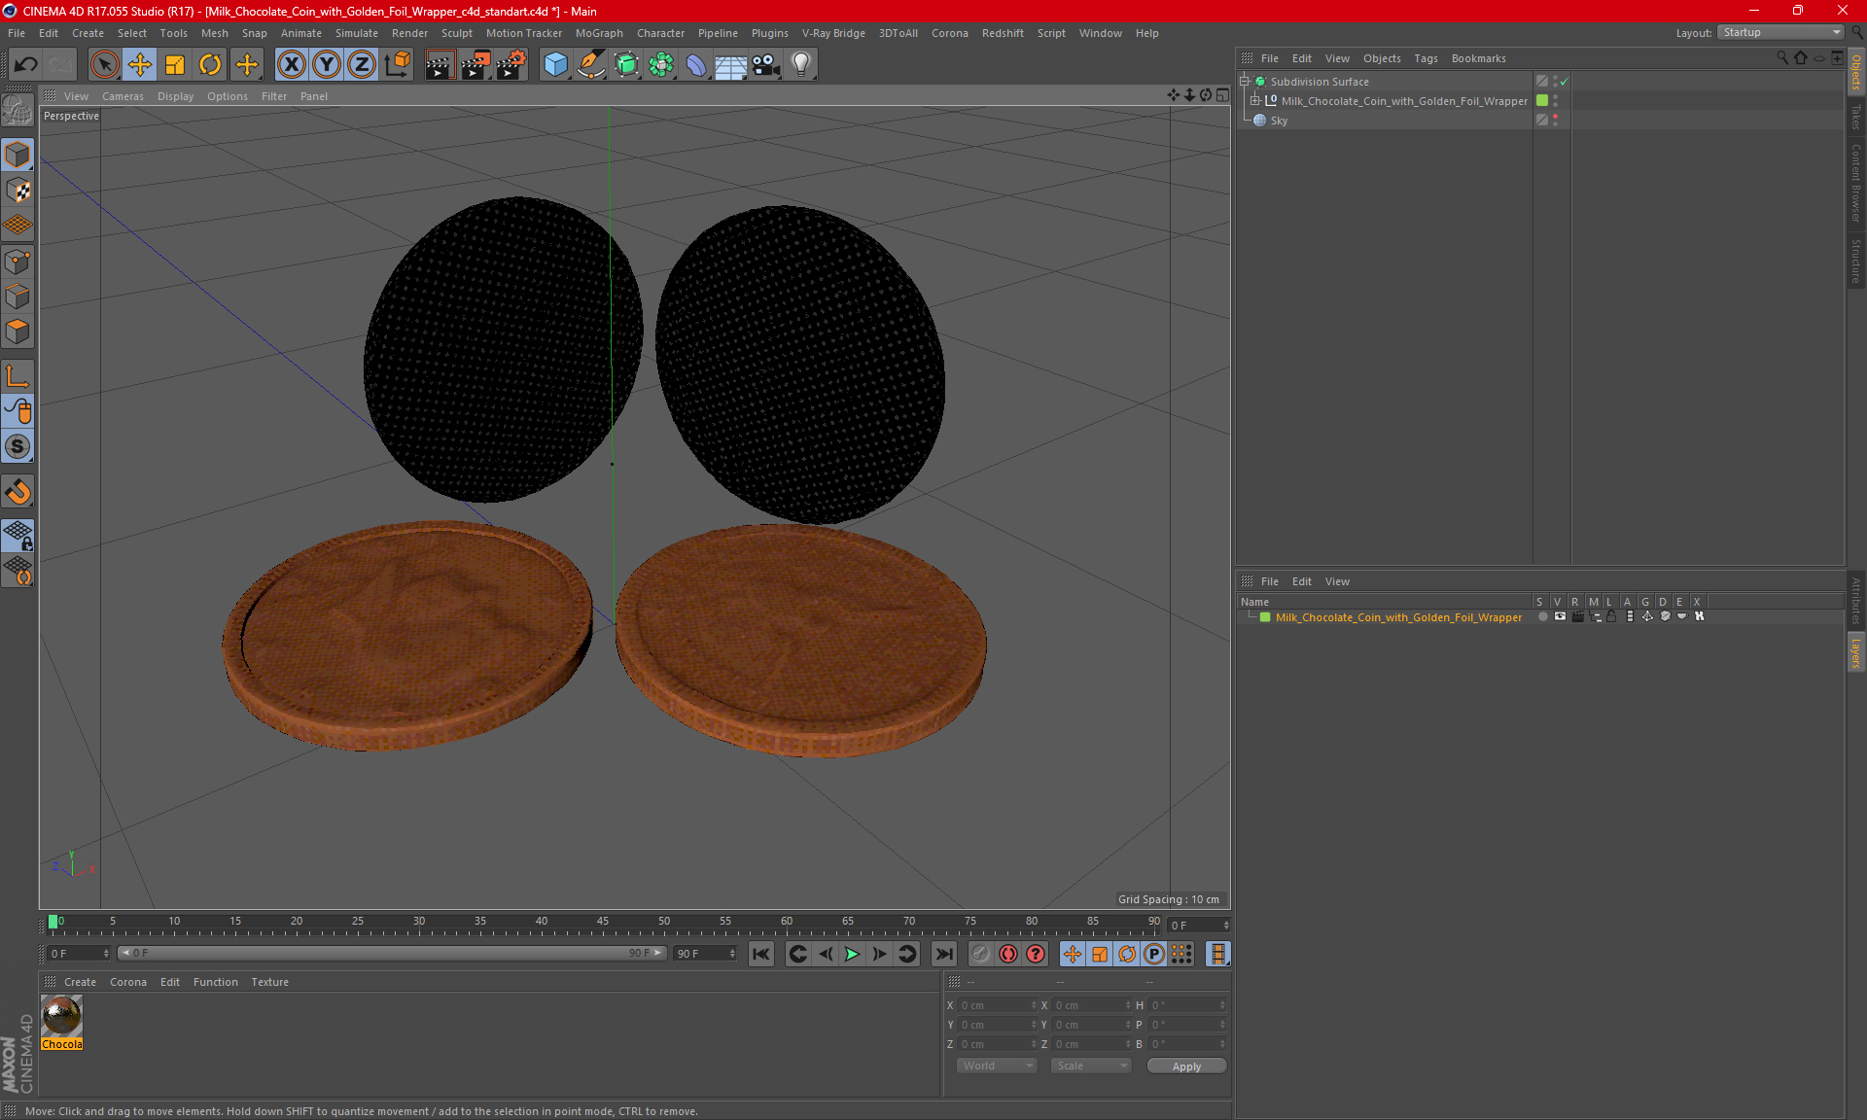Add a Camera object
The image size is (1867, 1120).
pyautogui.click(x=765, y=65)
